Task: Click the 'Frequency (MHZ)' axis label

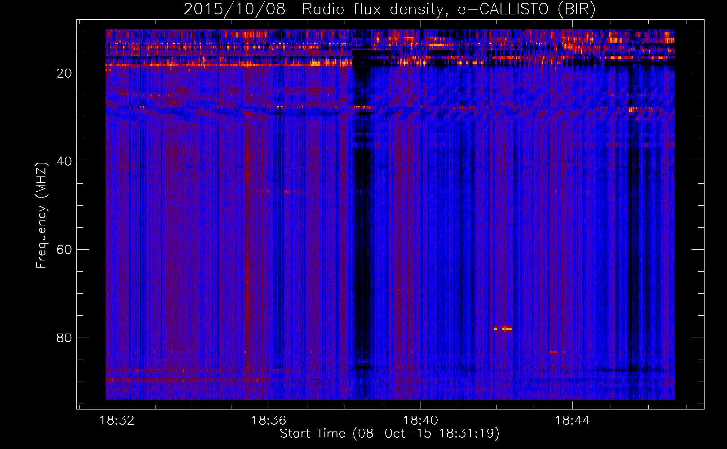Action: [x=41, y=216]
